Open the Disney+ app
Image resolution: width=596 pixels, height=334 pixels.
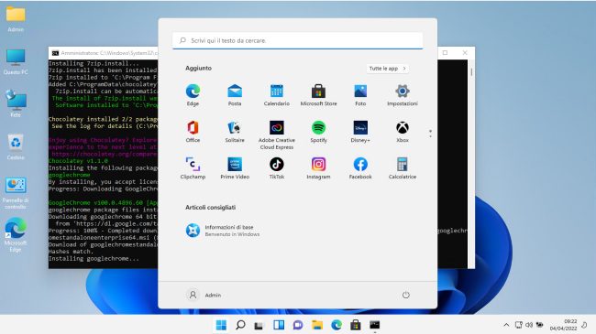coord(360,132)
